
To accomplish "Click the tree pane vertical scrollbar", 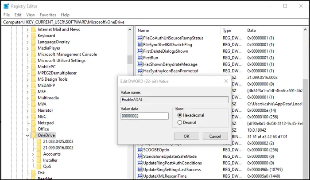I will [130, 59].
